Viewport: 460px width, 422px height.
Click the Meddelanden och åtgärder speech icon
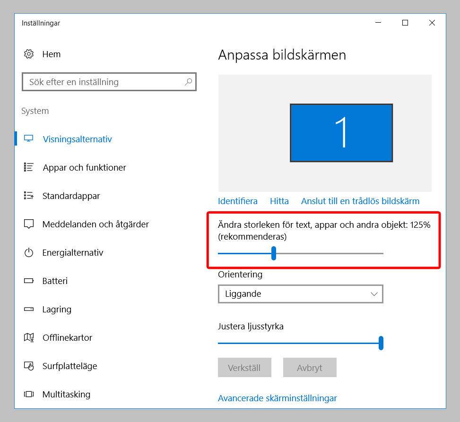tap(29, 224)
